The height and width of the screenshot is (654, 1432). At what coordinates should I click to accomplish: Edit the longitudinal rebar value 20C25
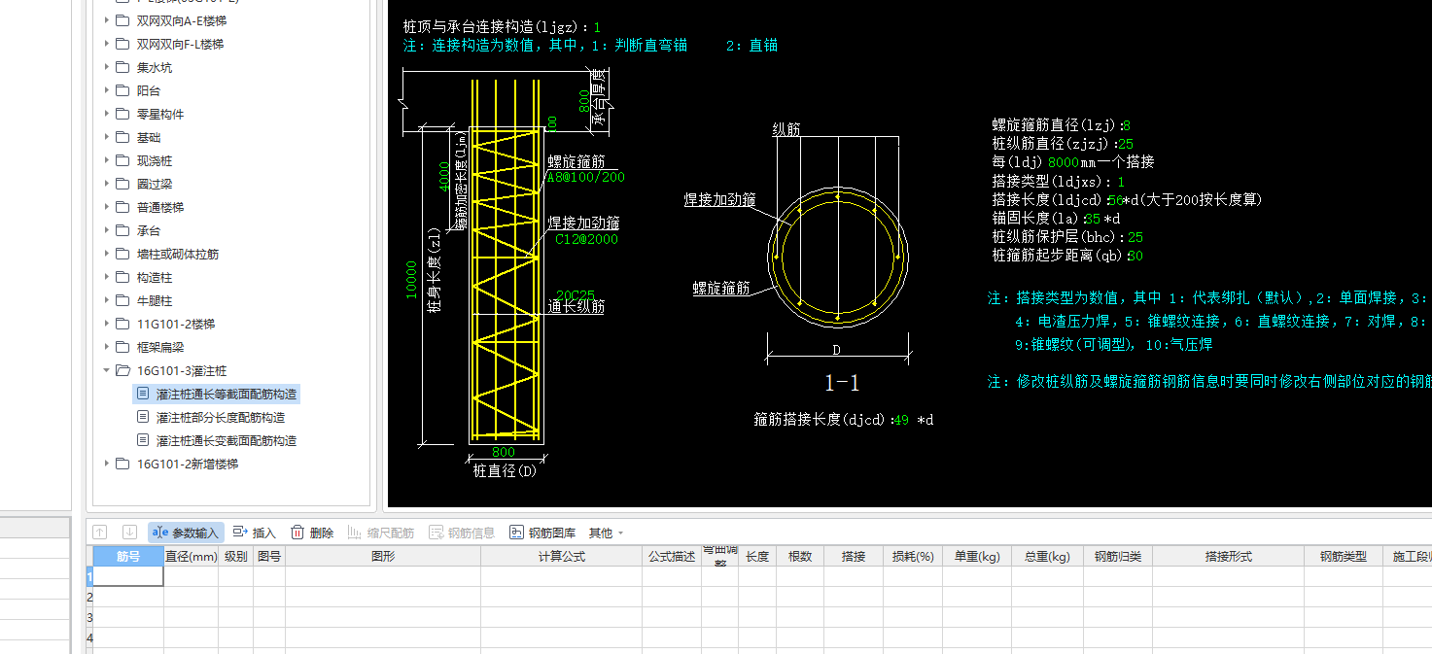(576, 294)
